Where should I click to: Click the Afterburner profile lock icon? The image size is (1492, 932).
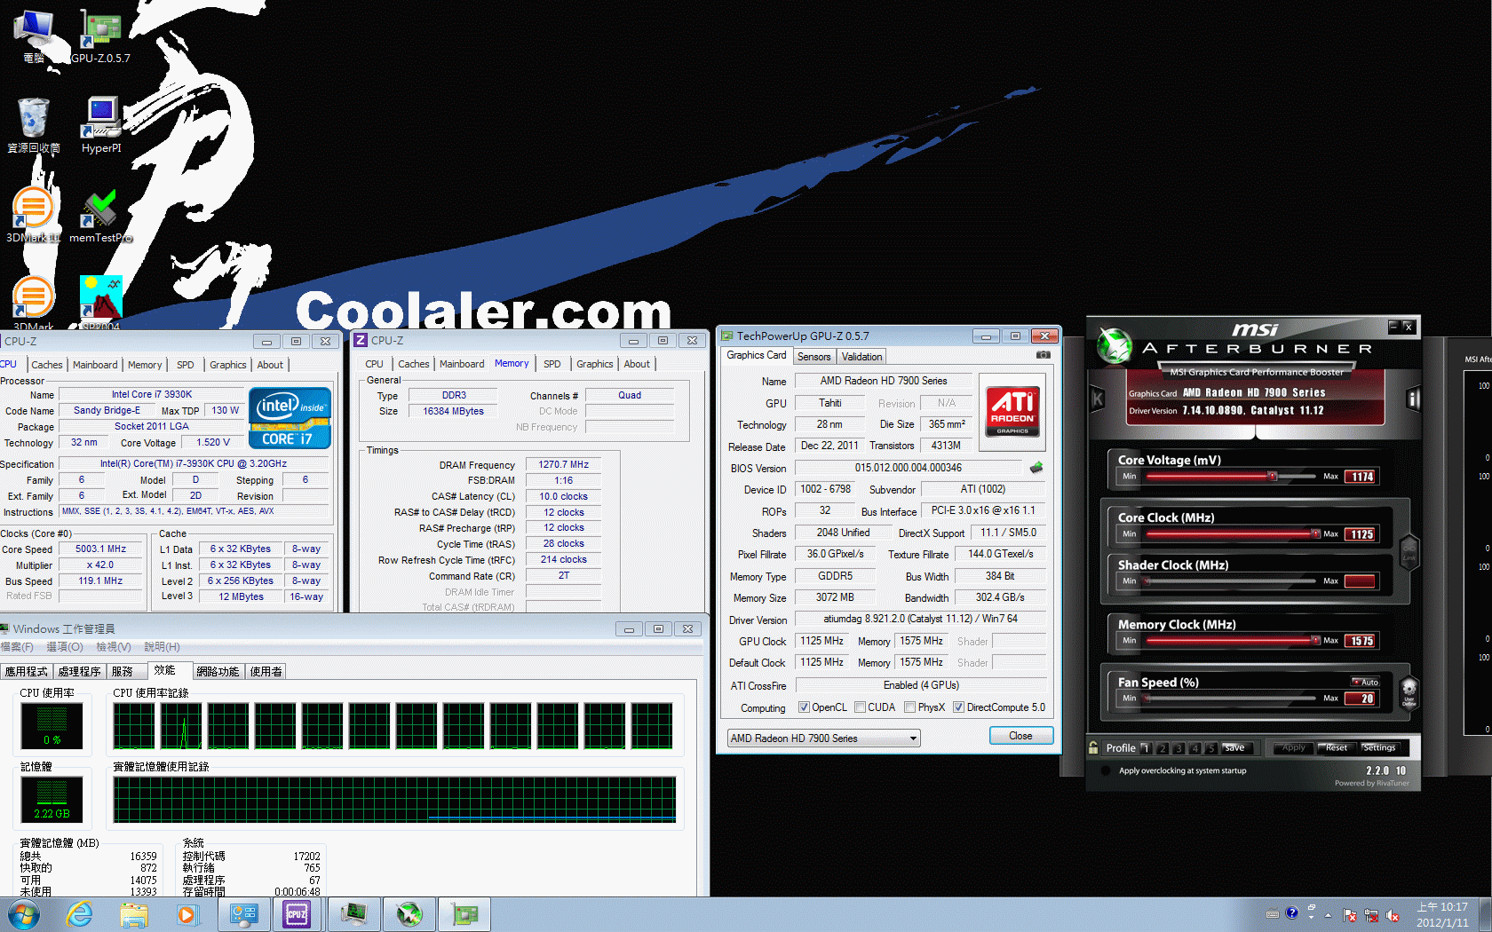coord(1093,747)
